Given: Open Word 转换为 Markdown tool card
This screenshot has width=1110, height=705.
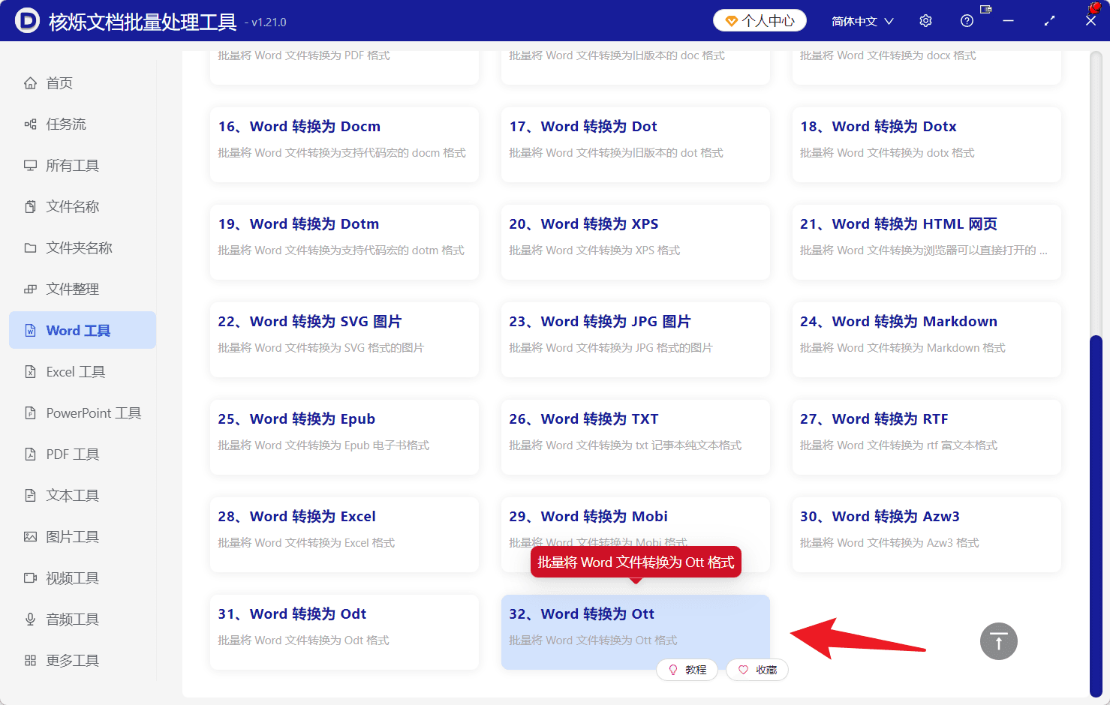Looking at the screenshot, I should tap(927, 340).
